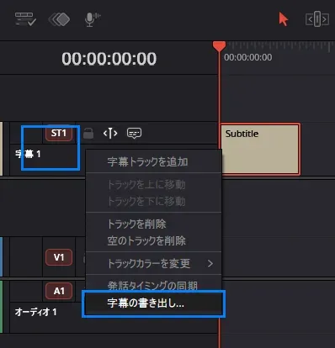Click the voiceover microphone icon
Viewport: 335px width, 348px height.
pos(93,19)
